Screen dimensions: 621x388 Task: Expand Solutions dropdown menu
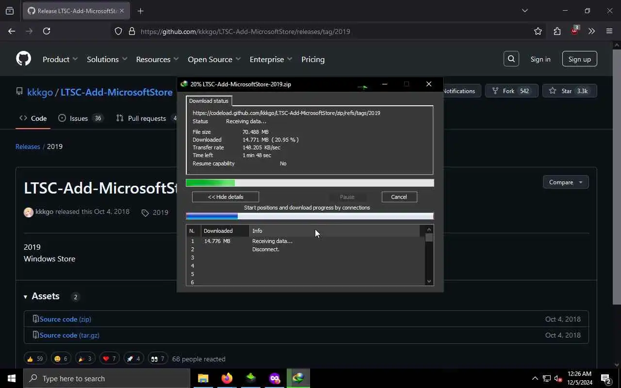point(107,59)
